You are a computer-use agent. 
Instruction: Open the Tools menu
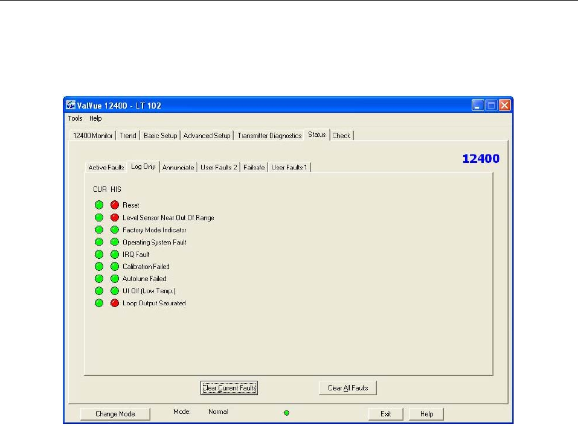click(x=75, y=118)
